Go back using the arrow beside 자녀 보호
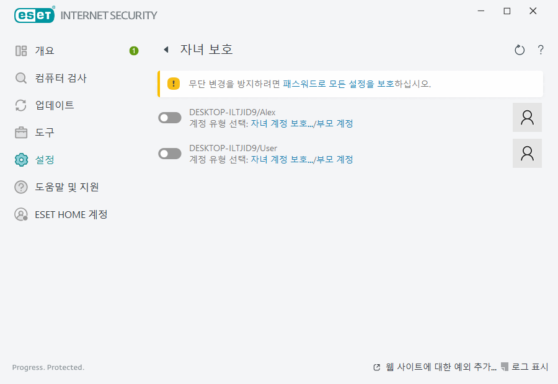Viewport: 558px width, 384px height. coord(166,50)
